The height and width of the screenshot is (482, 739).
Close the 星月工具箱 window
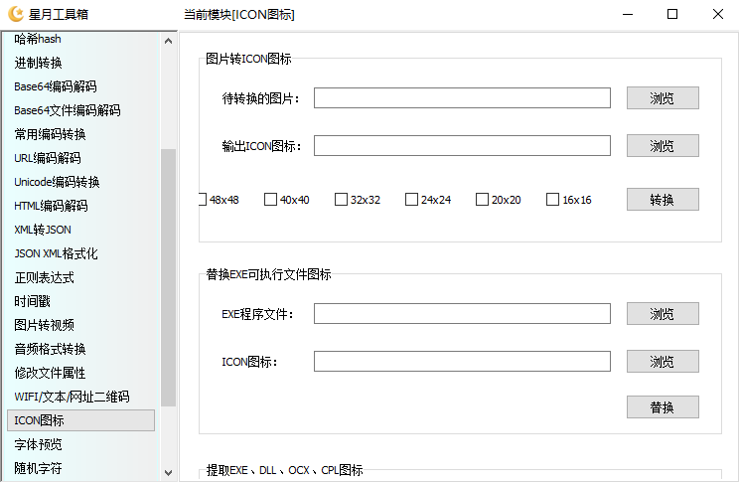[718, 14]
